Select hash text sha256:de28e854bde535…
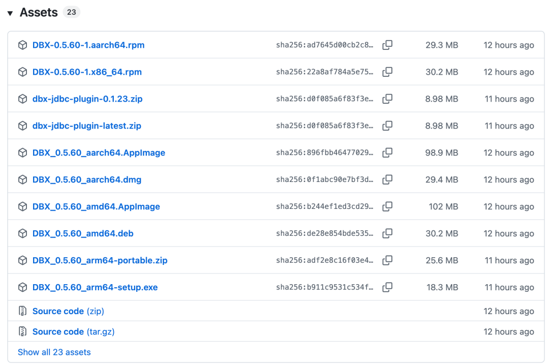Viewport: 549px width, 364px height. click(324, 233)
